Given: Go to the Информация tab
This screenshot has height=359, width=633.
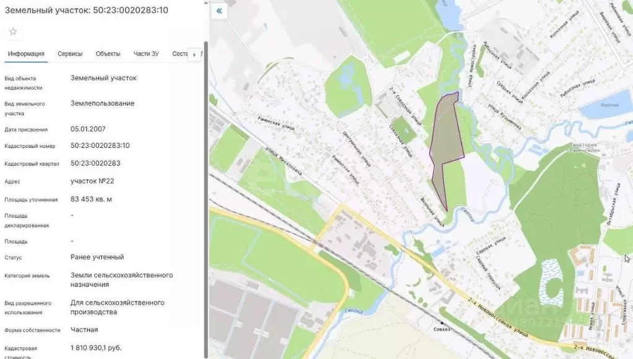Looking at the screenshot, I should 26,54.
